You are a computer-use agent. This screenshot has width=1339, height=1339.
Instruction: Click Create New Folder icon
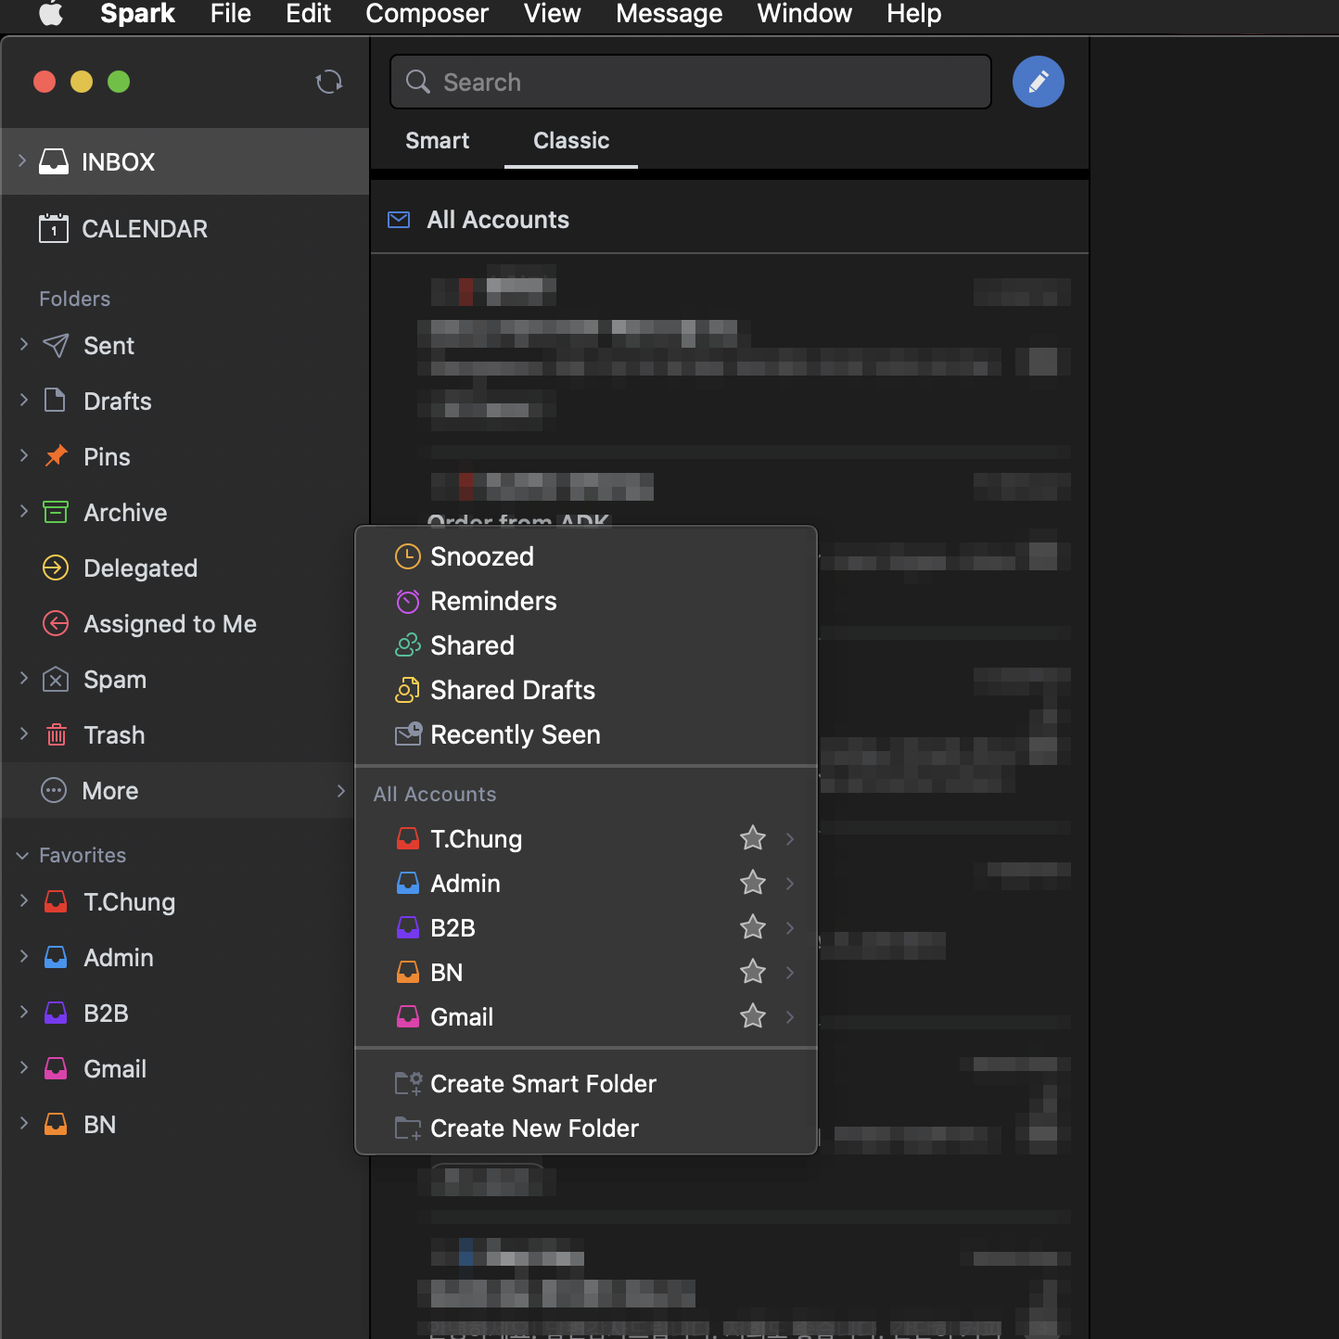409,1129
